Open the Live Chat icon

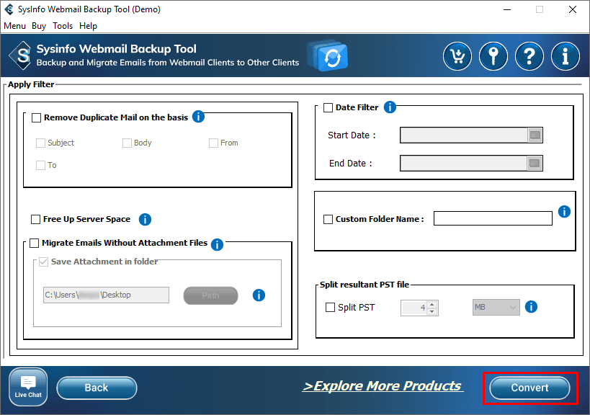tap(28, 387)
